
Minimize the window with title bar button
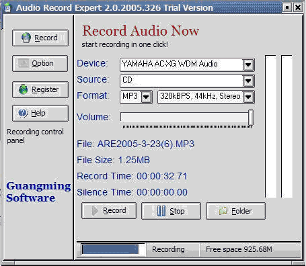click(287, 7)
